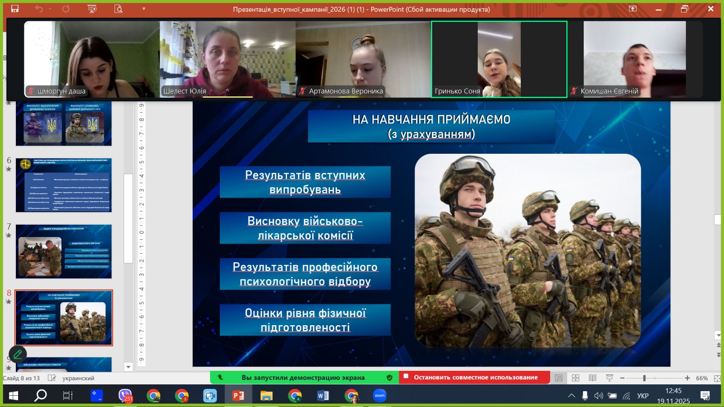The image size is (724, 407).
Task: Adjust the zoom slider in the status bar
Action: pos(644,378)
